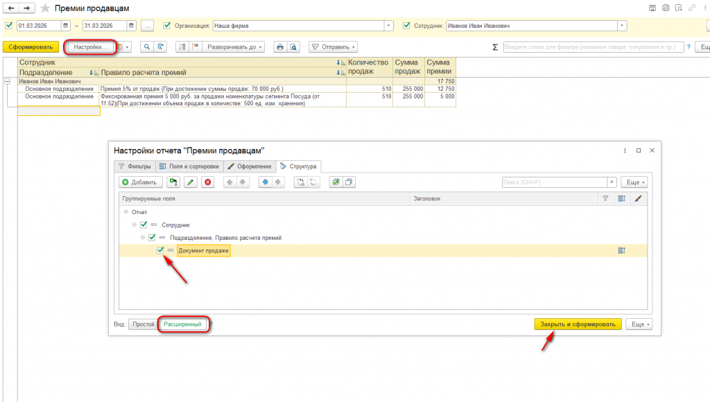Switch view to Простой

[143, 324]
